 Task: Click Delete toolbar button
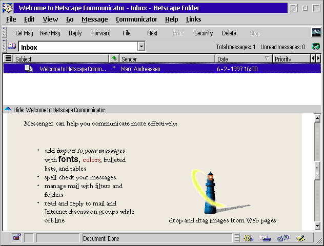click(229, 33)
